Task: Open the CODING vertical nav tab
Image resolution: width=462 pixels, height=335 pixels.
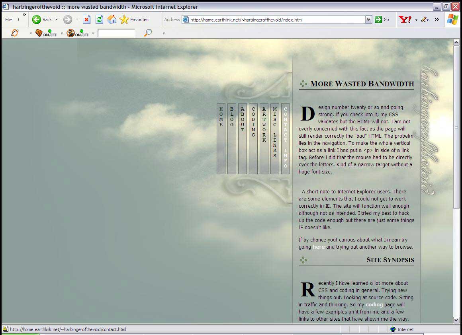Action: pyautogui.click(x=253, y=138)
